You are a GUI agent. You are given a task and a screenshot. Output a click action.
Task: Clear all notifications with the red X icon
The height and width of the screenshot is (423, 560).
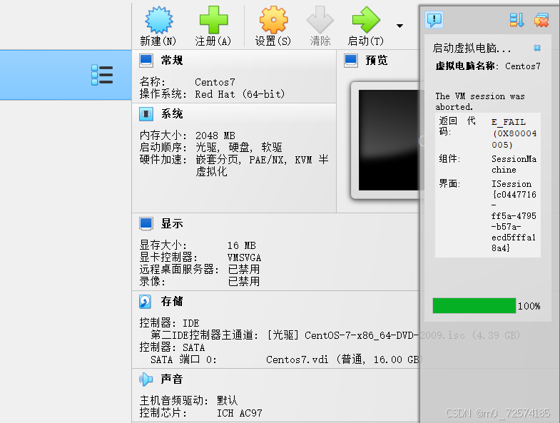tap(541, 20)
